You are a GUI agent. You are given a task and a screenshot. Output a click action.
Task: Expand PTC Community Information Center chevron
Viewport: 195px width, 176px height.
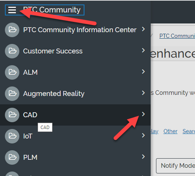(143, 29)
